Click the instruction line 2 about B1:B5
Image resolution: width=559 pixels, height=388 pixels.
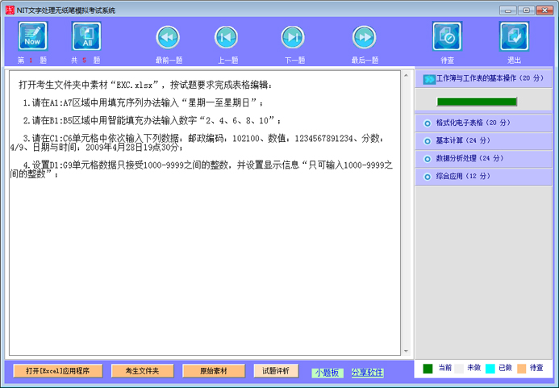[x=152, y=121]
